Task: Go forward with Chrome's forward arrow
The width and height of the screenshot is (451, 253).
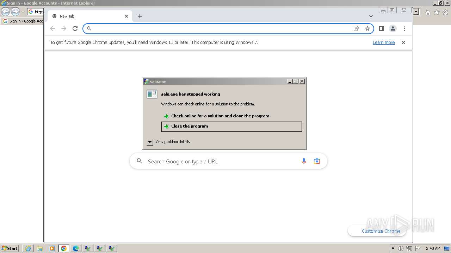Action: click(64, 28)
